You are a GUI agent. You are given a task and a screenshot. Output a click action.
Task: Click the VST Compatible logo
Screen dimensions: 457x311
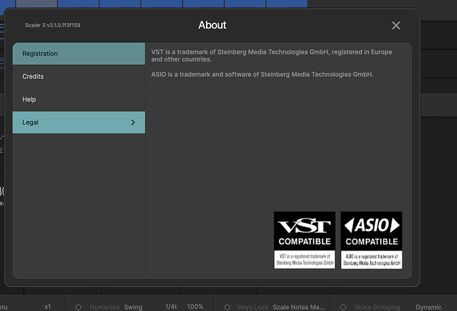click(x=305, y=240)
